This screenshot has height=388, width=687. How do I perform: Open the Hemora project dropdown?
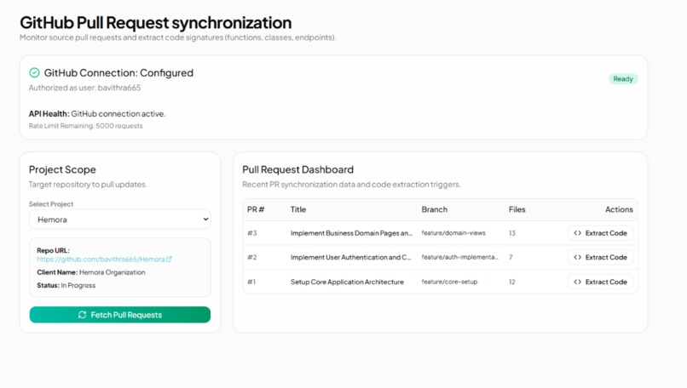pyautogui.click(x=120, y=220)
